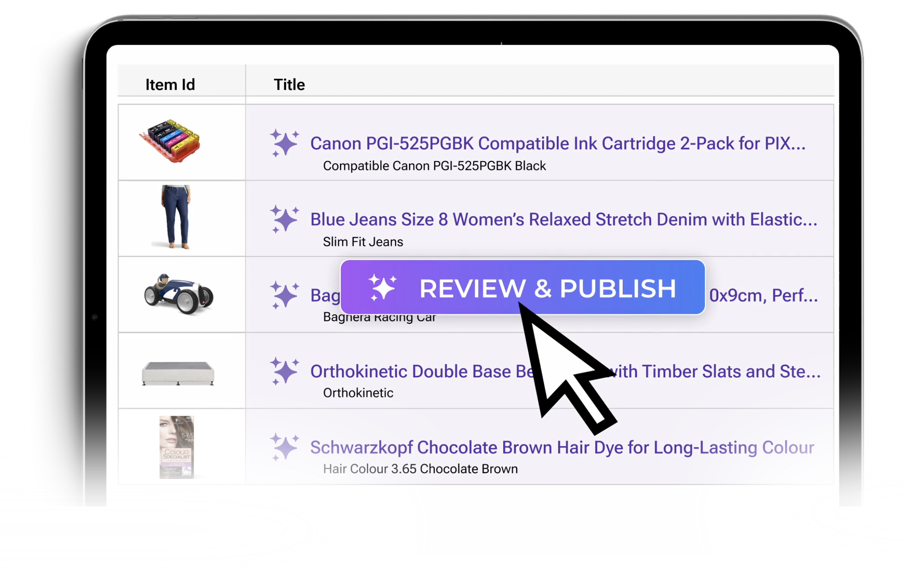907x569 pixels.
Task: Click AI sparkle icon beside Canon ink cartridge title
Action: click(x=284, y=143)
